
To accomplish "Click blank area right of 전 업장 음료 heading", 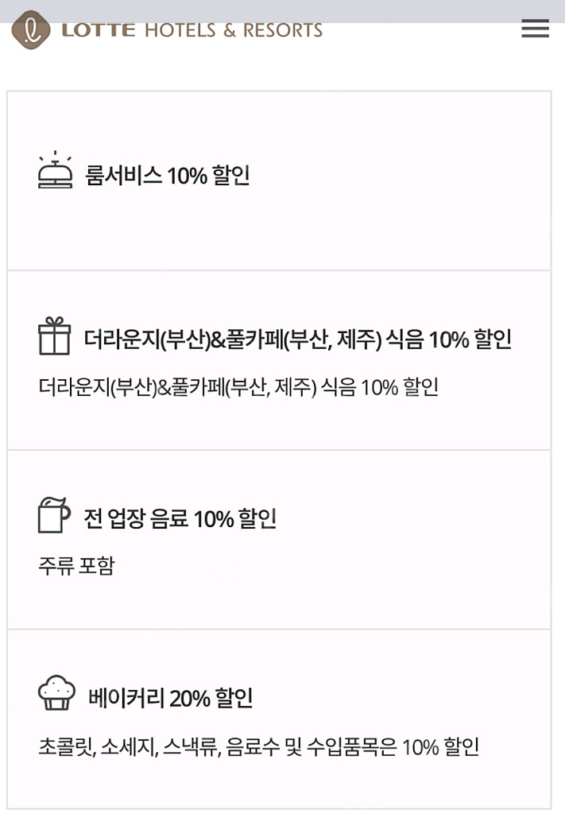I will [413, 519].
